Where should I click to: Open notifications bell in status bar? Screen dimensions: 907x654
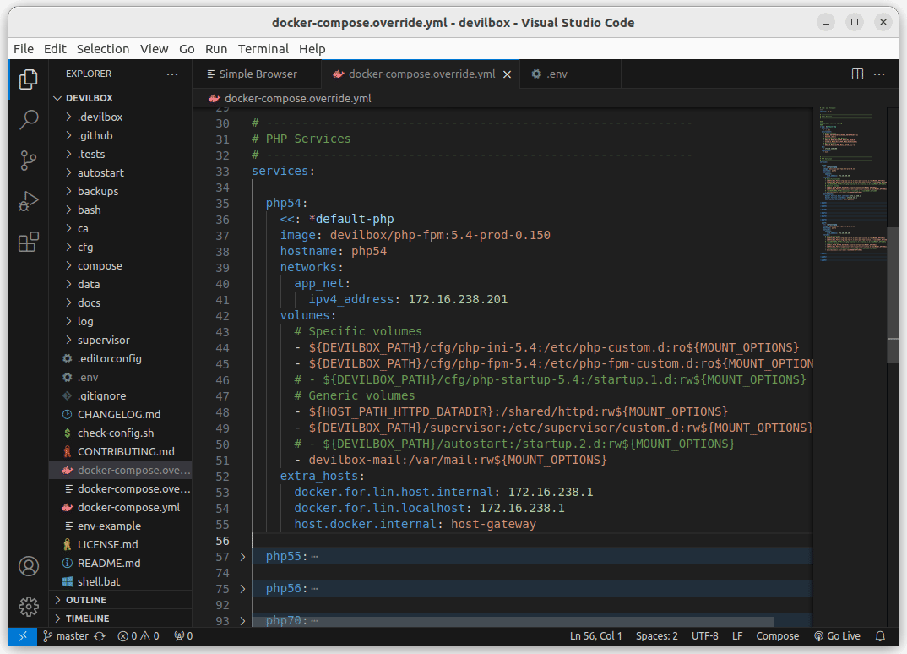[x=880, y=636]
